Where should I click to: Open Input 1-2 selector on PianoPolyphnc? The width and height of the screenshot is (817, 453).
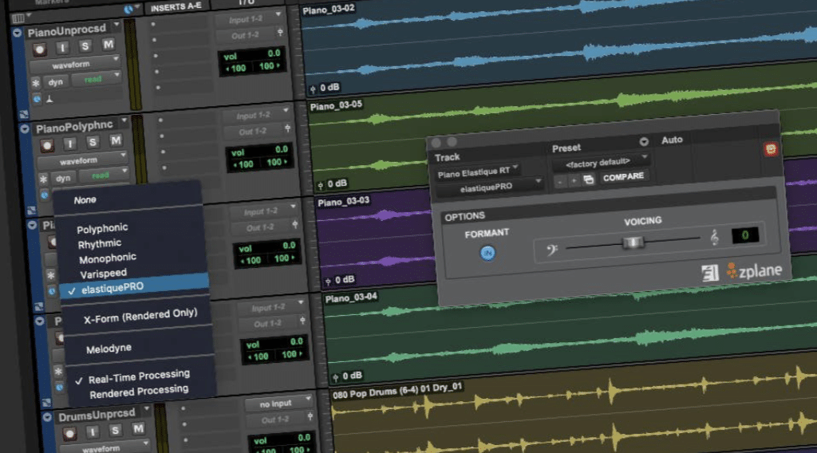pyautogui.click(x=256, y=115)
